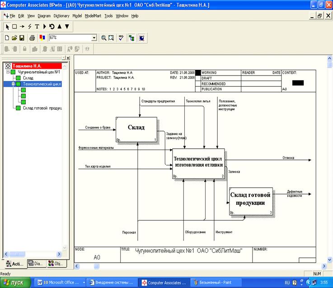333x288 pixels.
Task: Pick the Arrow drawing tool
Action: [x=22, y=27]
